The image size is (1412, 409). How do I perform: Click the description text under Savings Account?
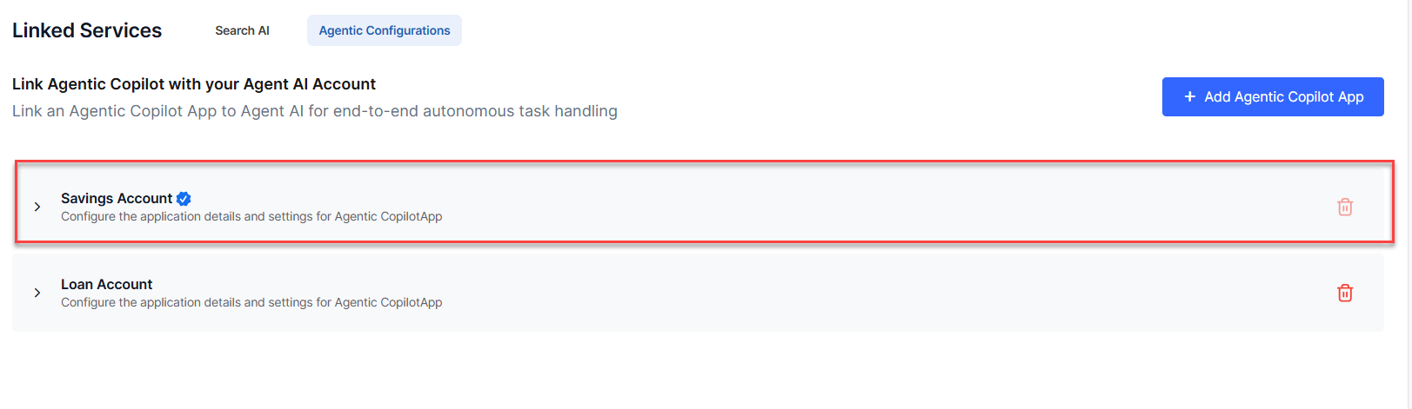[x=251, y=216]
